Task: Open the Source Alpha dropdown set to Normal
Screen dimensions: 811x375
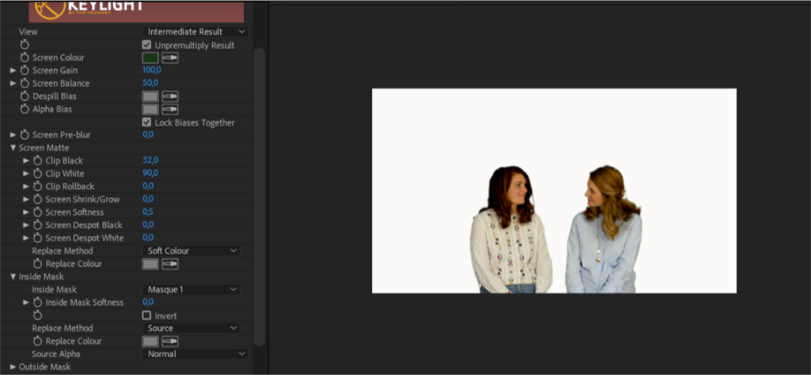Action: (193, 354)
